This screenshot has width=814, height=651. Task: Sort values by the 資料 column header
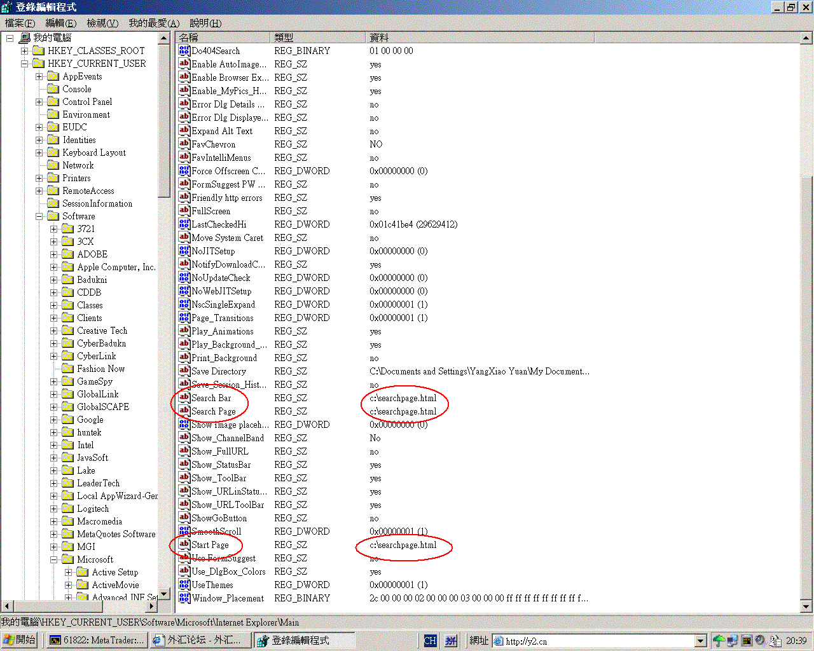tap(481, 38)
